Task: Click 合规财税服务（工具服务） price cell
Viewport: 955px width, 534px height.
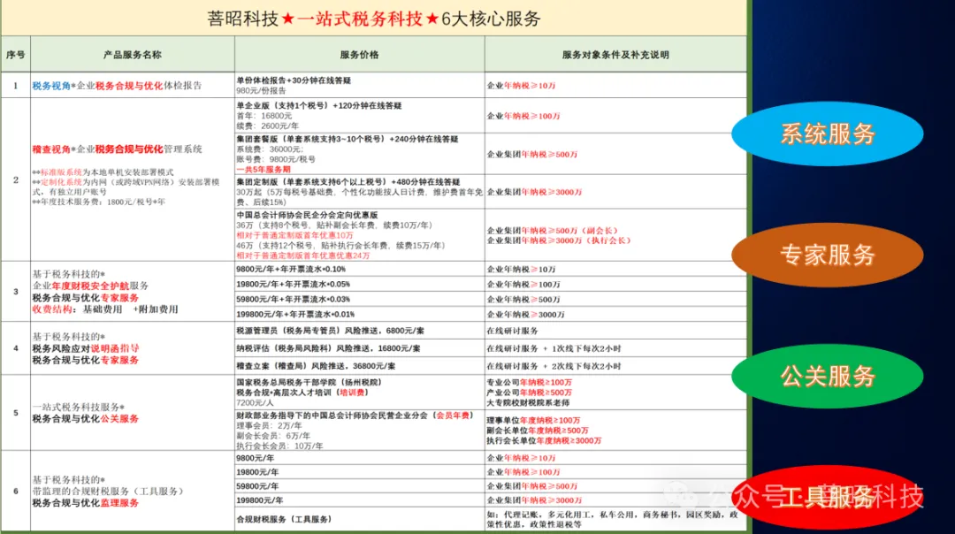Action: coord(359,519)
